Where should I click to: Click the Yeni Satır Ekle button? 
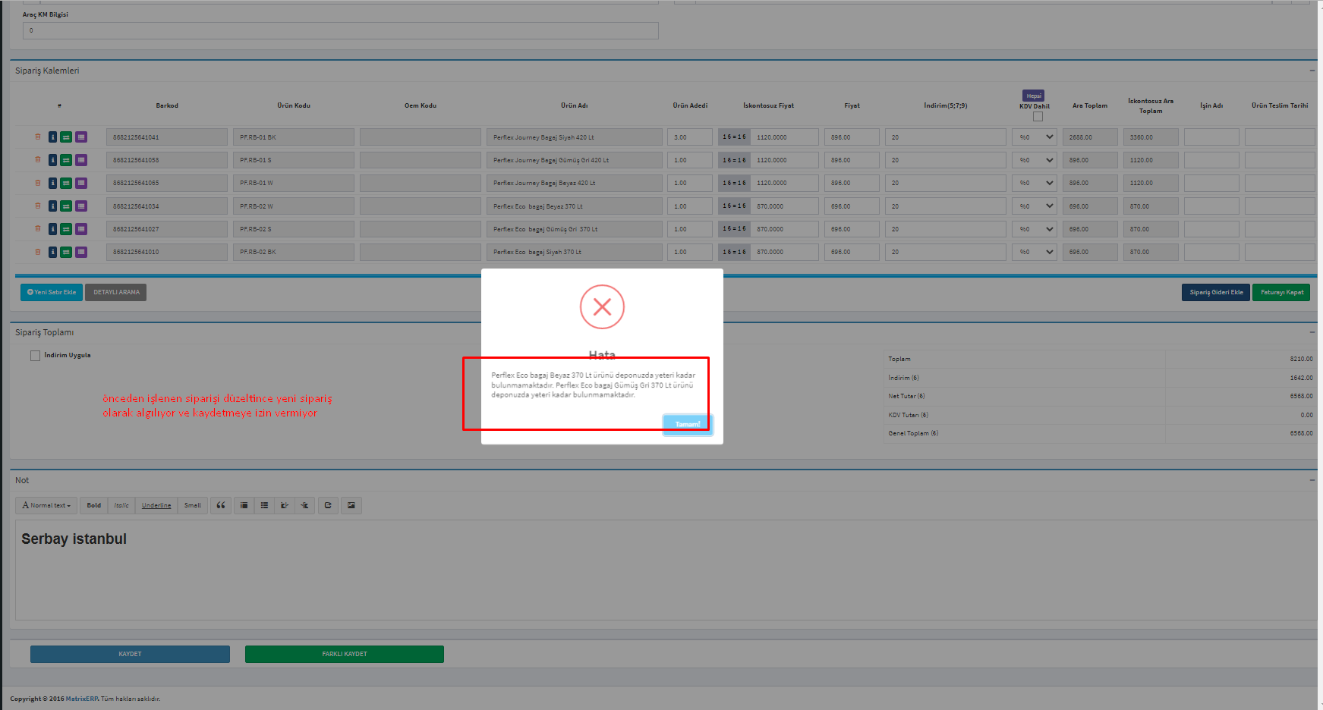point(52,292)
